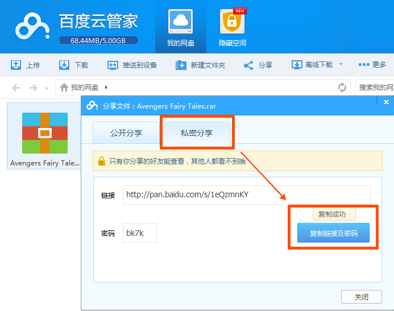Viewport: 394px width, 311px height.
Task: Click 离线下载 offline download button
Action: click(312, 65)
